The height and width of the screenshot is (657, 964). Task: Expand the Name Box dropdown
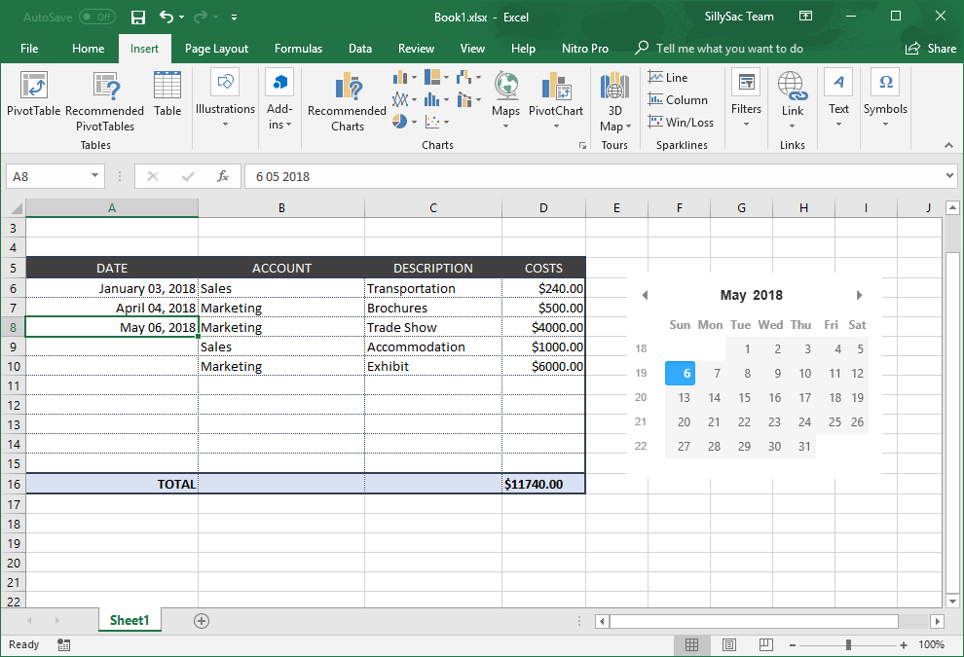[94, 176]
